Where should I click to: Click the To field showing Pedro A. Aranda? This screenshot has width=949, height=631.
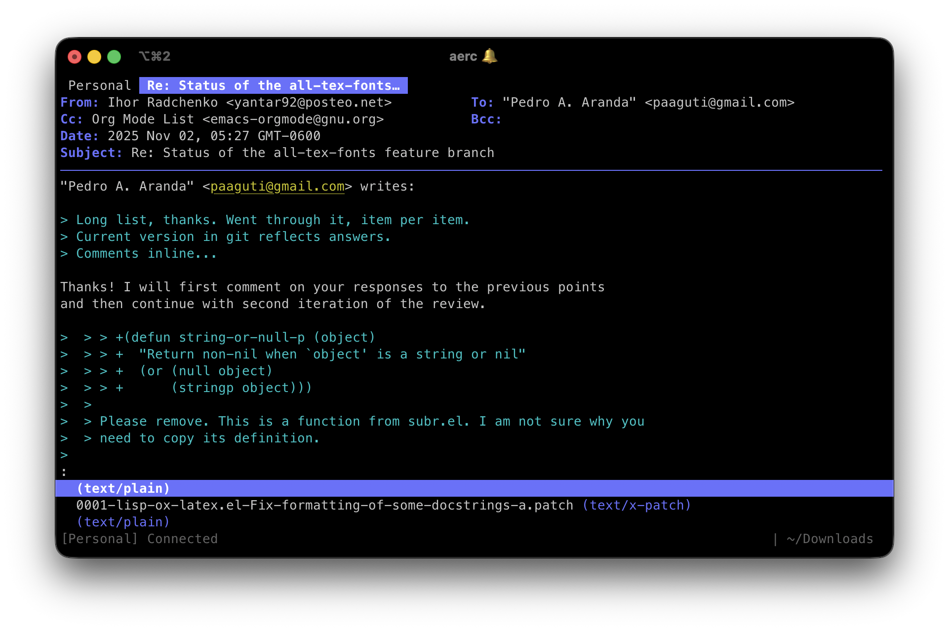coord(647,102)
